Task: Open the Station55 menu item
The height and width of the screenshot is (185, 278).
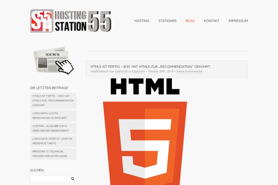Action: (167, 21)
